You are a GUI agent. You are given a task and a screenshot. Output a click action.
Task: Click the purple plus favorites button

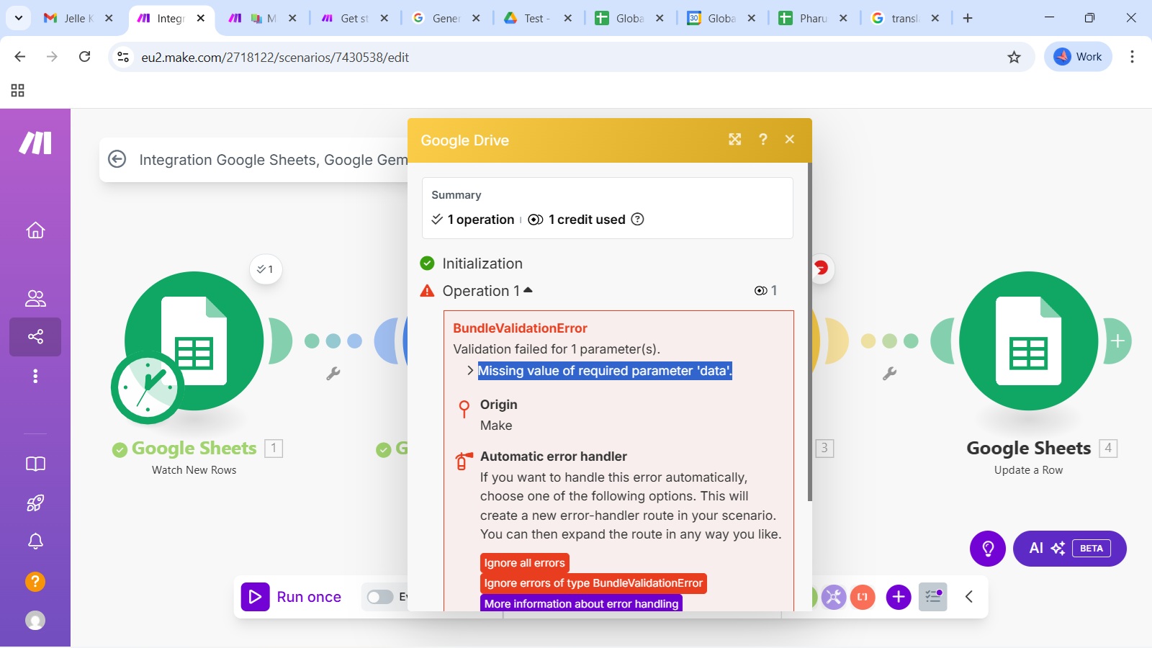(899, 597)
